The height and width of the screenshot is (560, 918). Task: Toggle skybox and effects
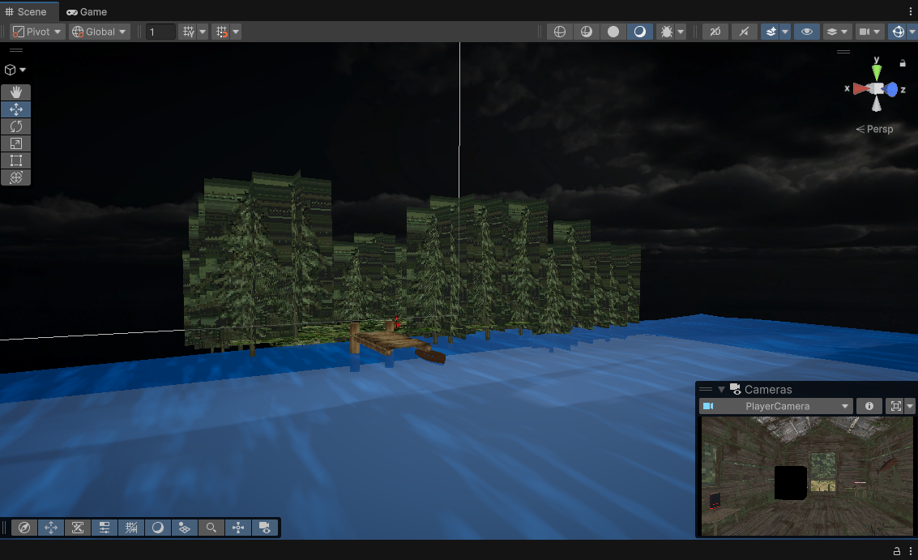[x=771, y=32]
